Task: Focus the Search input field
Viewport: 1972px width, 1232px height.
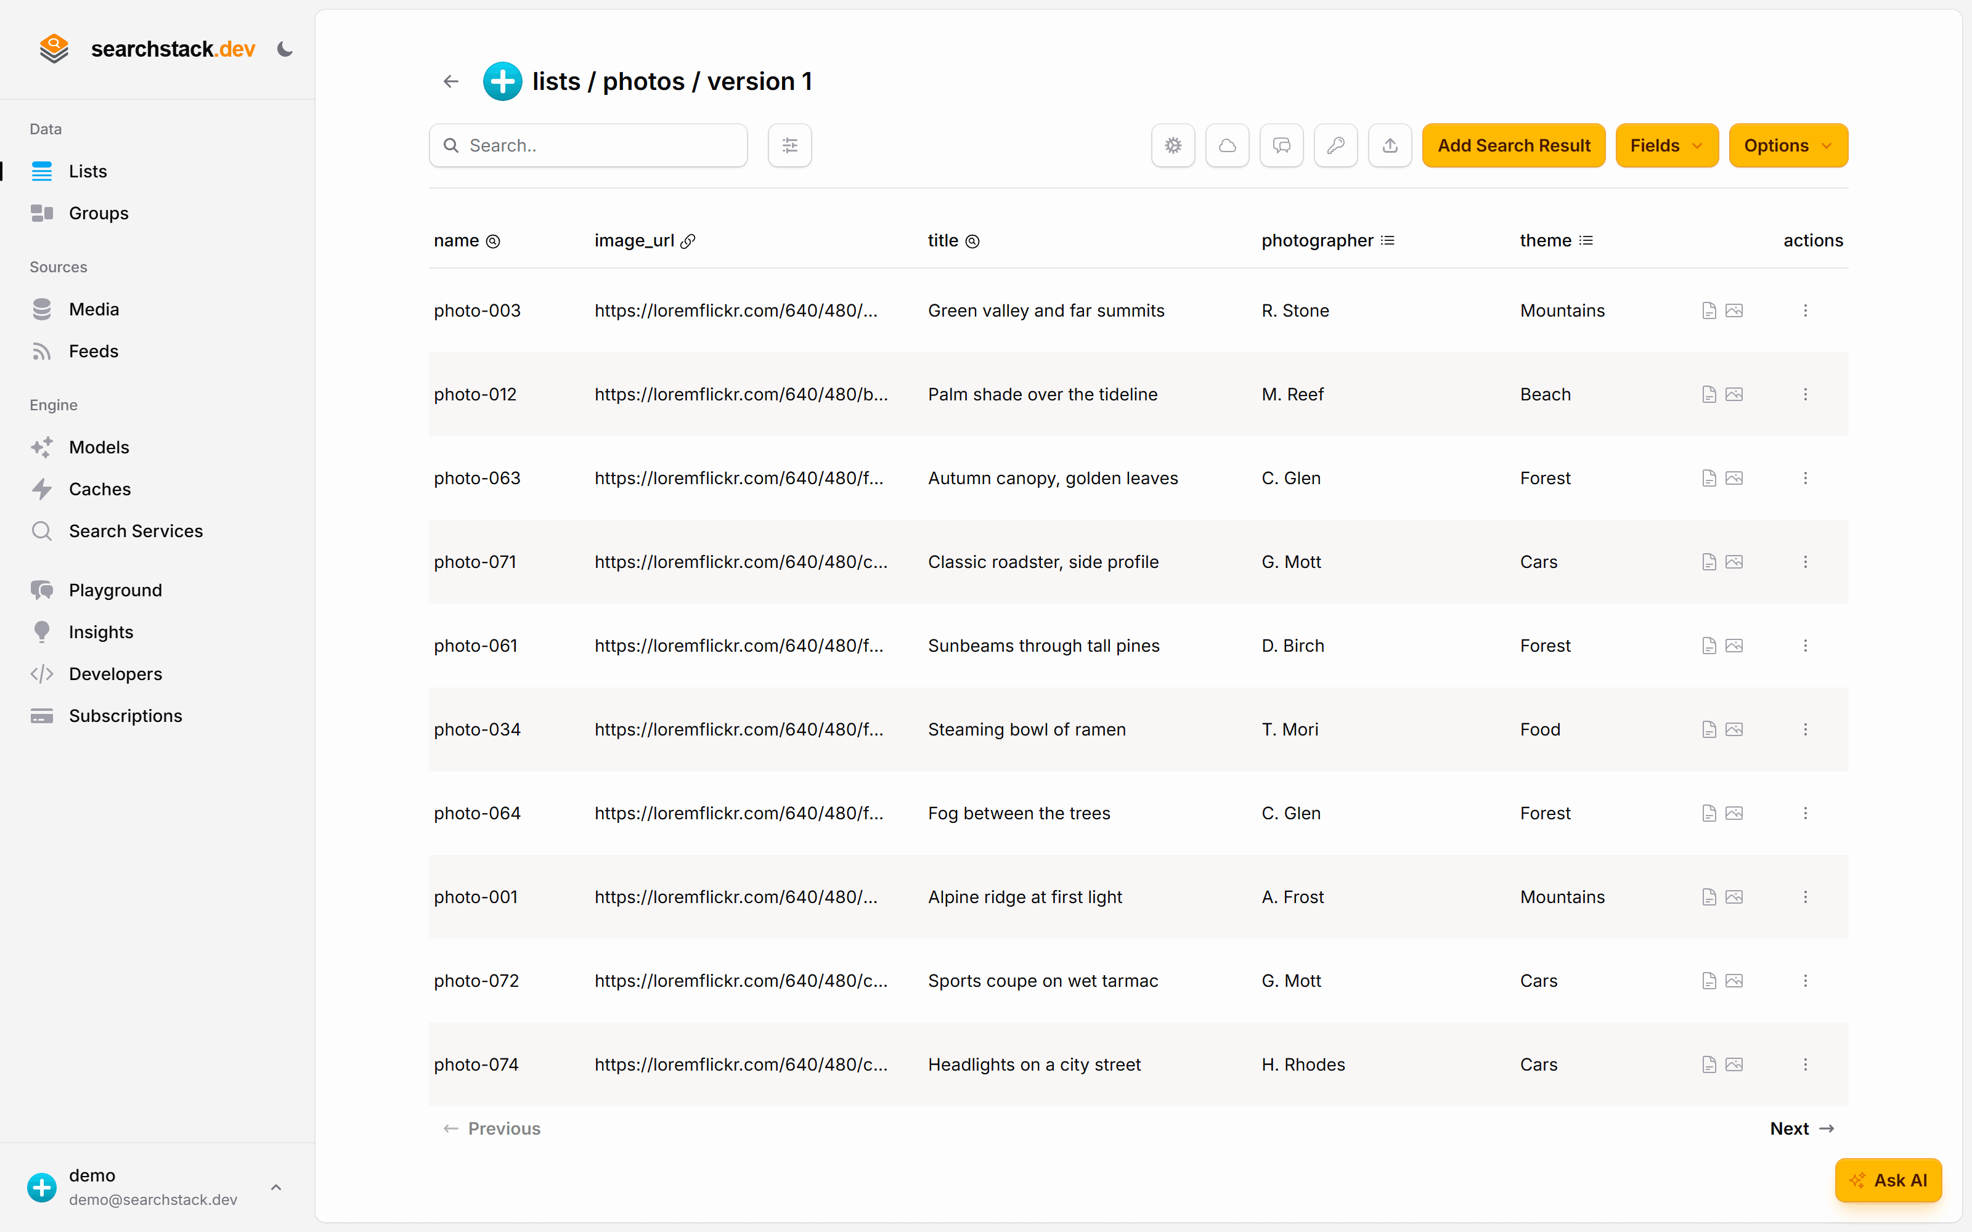Action: 589,146
